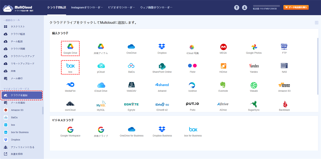This screenshot has width=321, height=159.
Task: Choose ownCloud drive icon
Action: (x=70, y=106)
